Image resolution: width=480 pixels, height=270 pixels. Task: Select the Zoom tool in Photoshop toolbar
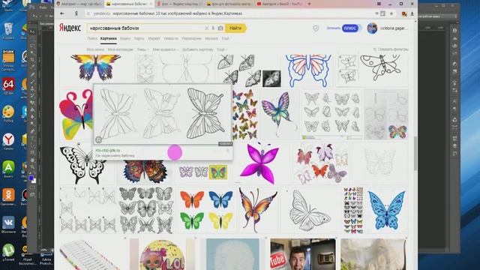click(x=32, y=167)
